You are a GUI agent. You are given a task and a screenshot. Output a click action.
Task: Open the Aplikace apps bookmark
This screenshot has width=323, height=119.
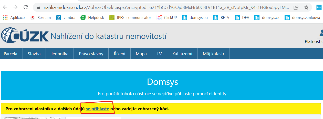coord(14,18)
